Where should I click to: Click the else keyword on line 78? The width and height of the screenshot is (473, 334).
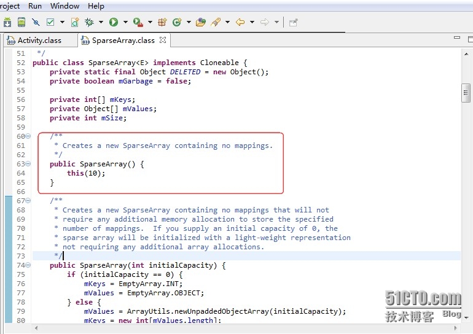coord(84,302)
